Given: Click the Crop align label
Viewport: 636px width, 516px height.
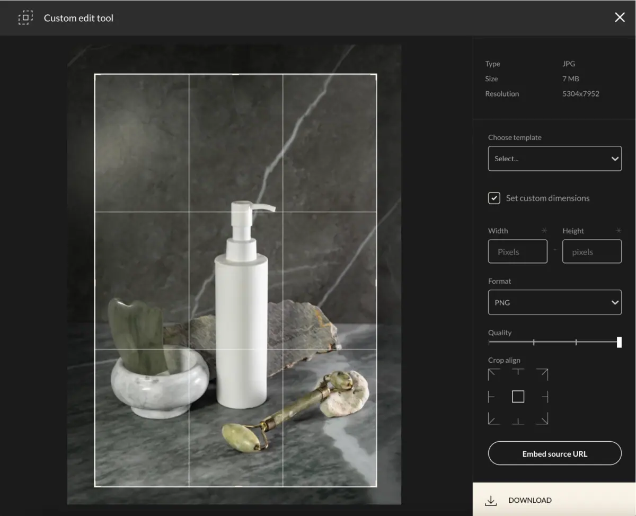Looking at the screenshot, I should (x=504, y=360).
